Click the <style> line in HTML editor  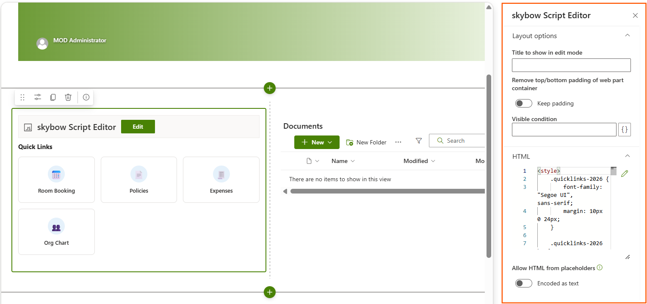tap(549, 171)
